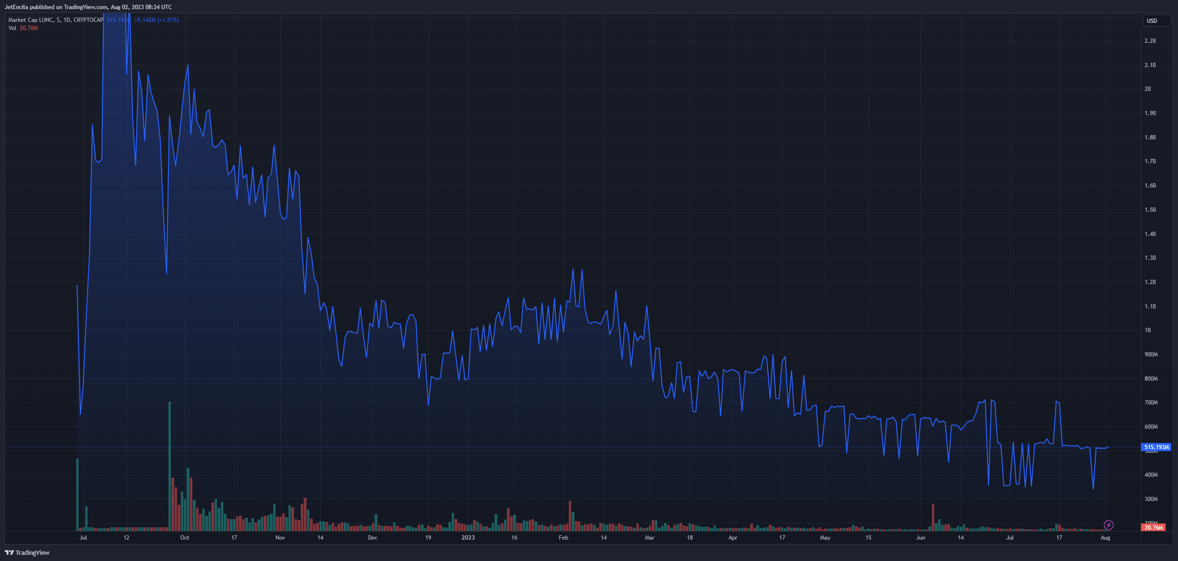Click the red 20.76M volume label
This screenshot has height=561, width=1178.
click(1153, 528)
